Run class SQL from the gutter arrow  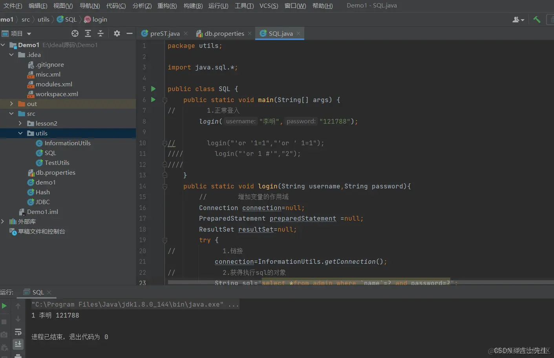coord(154,89)
